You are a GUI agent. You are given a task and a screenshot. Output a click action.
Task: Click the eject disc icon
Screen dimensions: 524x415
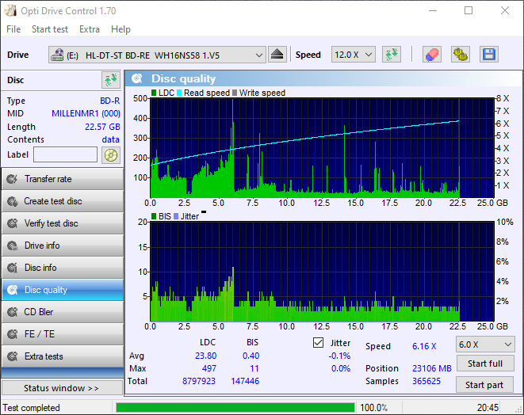(277, 55)
